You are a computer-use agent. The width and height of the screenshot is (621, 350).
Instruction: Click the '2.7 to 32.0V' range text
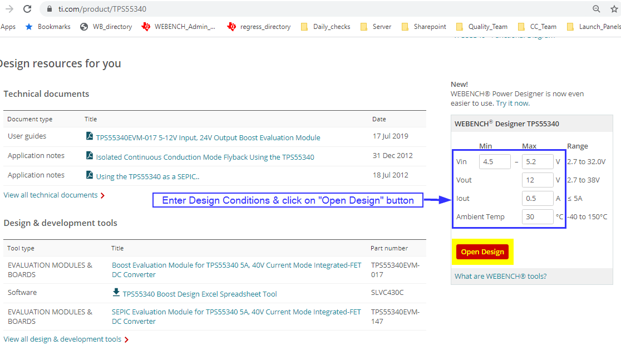pyautogui.click(x=586, y=161)
